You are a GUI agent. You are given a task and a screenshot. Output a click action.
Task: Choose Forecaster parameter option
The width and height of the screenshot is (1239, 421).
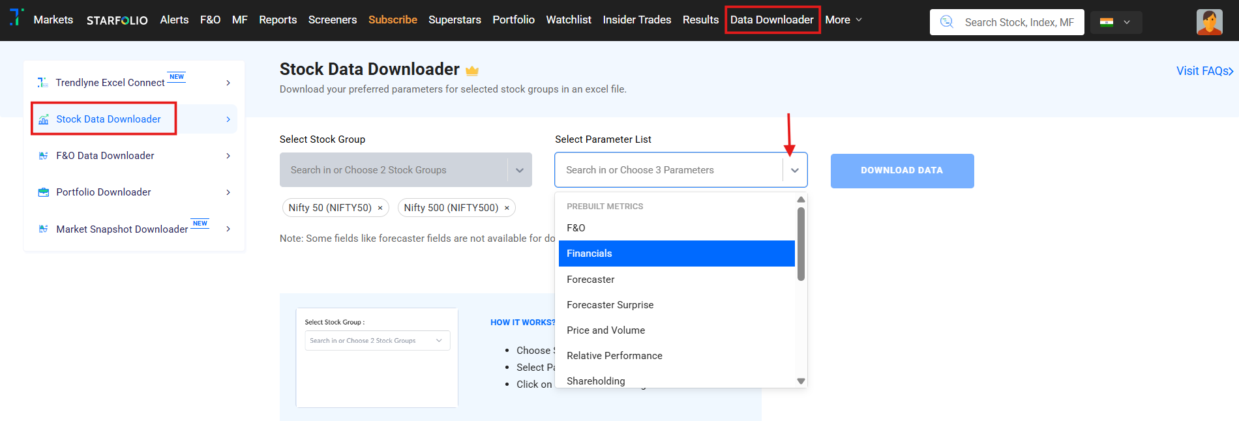pyautogui.click(x=676, y=279)
